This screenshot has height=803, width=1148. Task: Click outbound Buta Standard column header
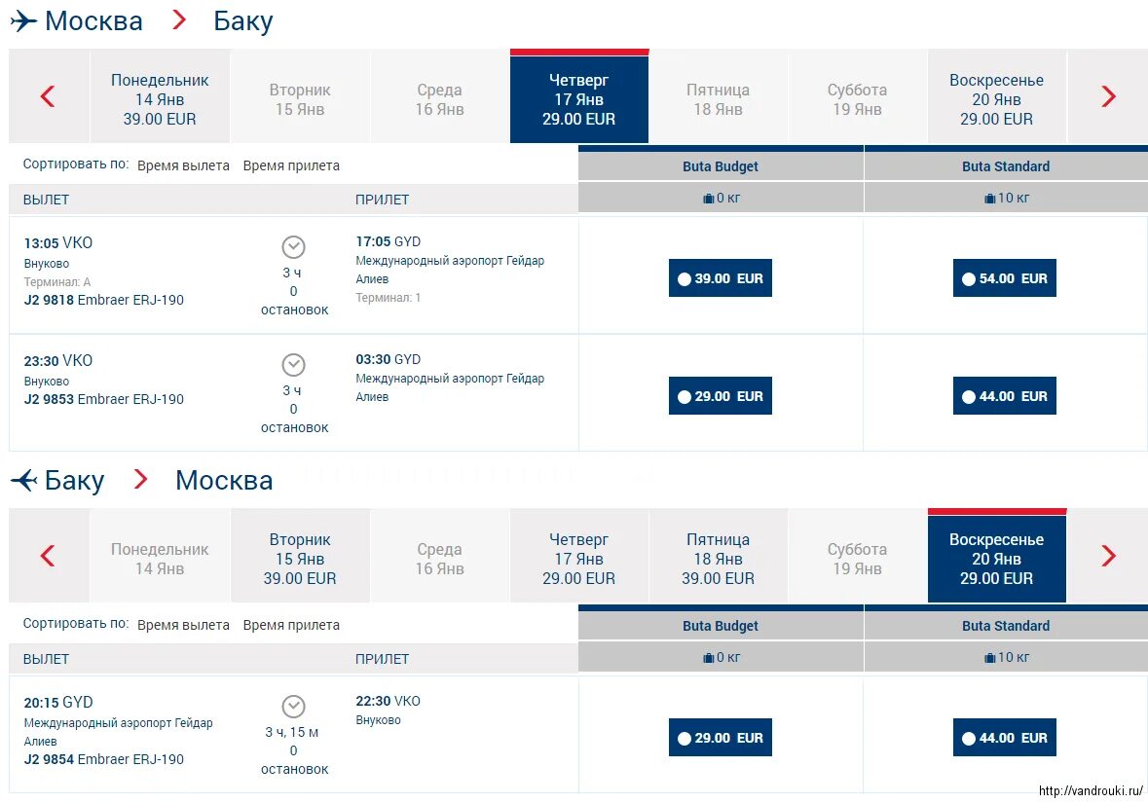coord(1006,166)
